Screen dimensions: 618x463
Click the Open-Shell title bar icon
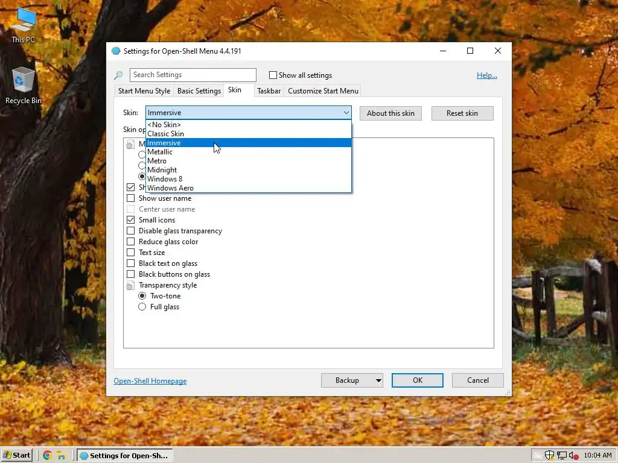116,51
